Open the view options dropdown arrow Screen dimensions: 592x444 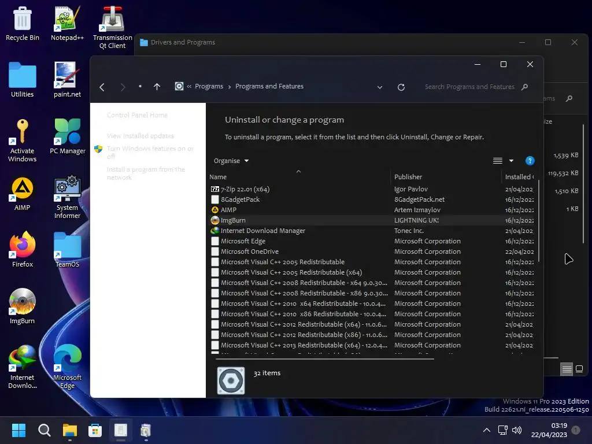tap(511, 161)
